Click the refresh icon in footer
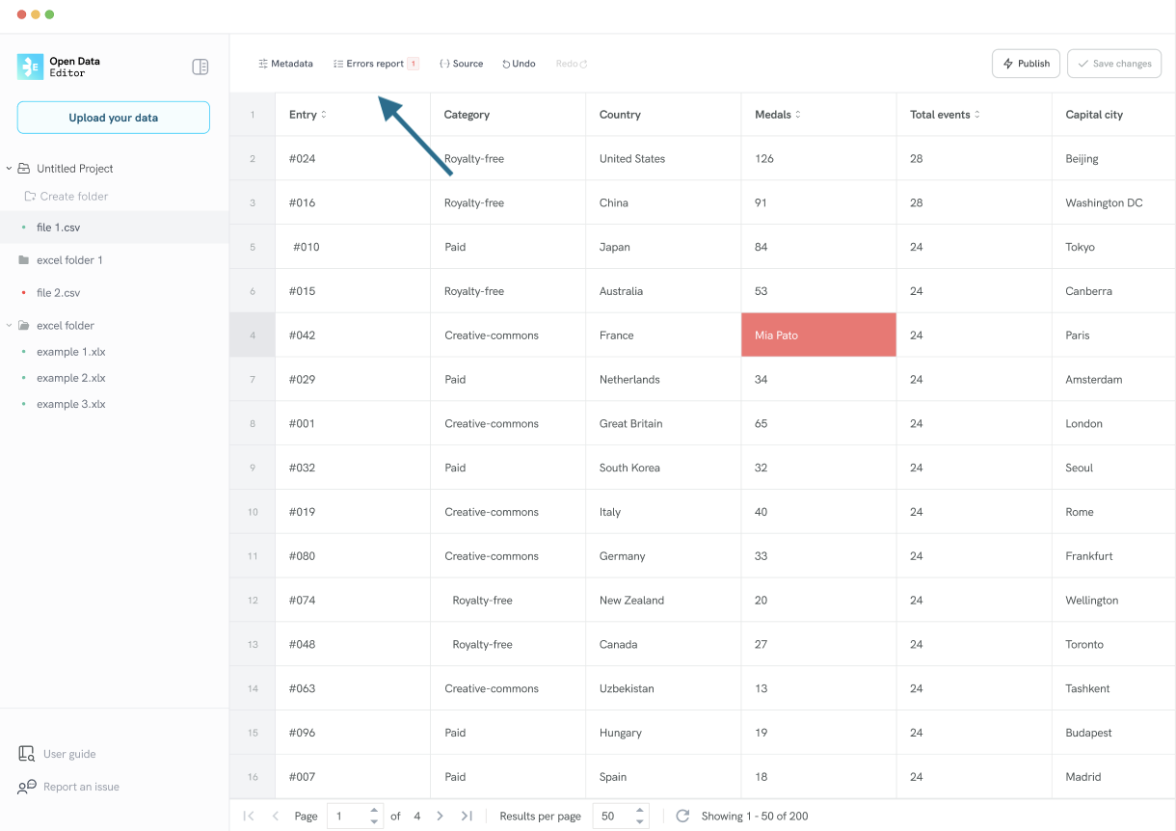The width and height of the screenshot is (1176, 831). click(x=682, y=816)
